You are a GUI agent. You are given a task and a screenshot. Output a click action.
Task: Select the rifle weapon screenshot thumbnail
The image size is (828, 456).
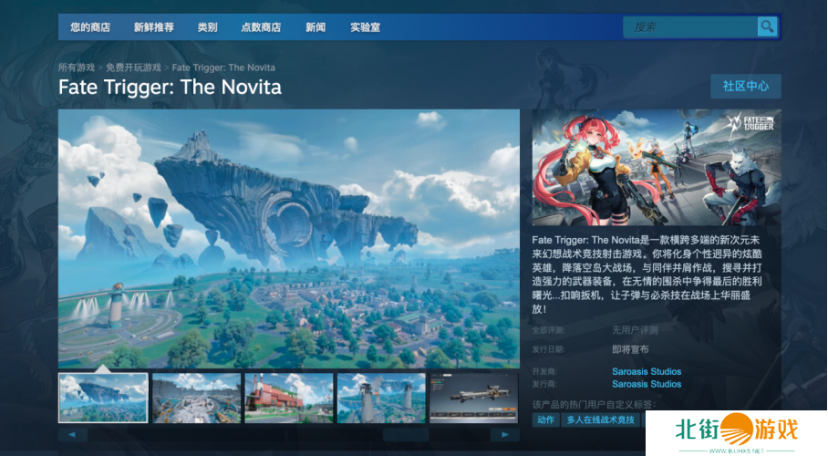473,398
